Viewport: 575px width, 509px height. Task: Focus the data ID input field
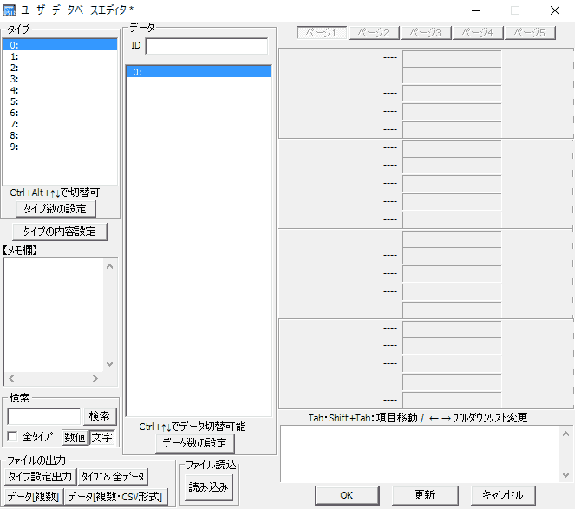tap(206, 46)
